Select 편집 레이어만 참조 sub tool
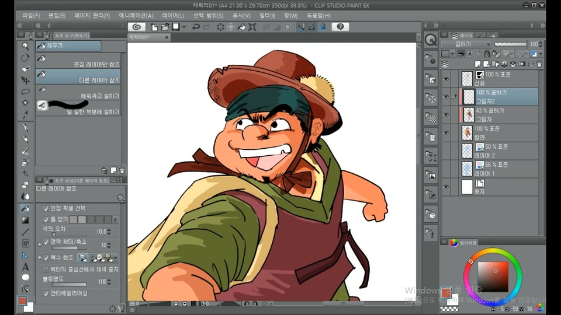 78,61
